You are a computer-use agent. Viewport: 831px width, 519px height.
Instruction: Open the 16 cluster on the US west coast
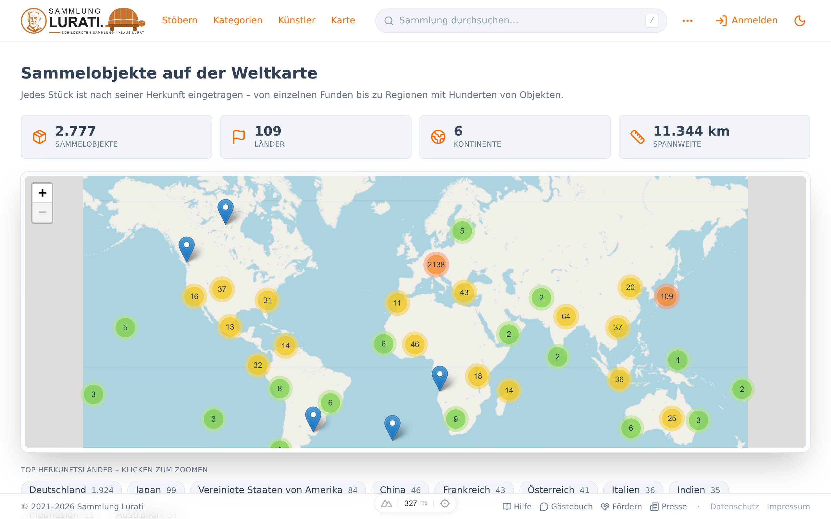tap(194, 296)
